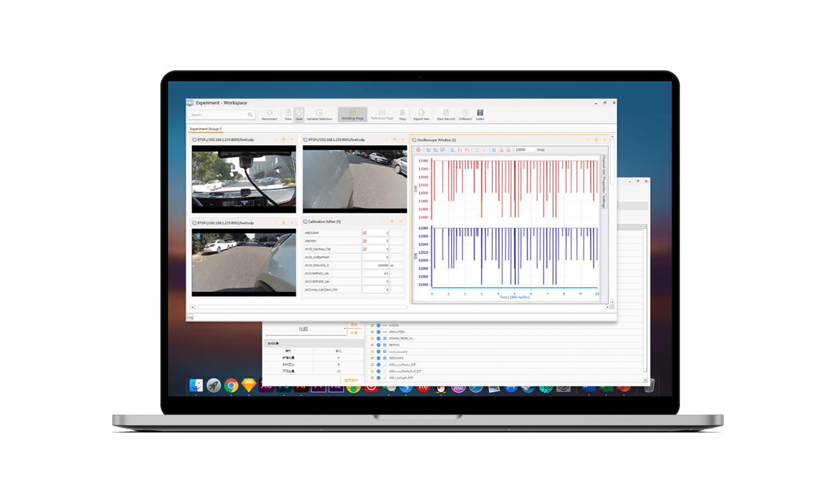The image size is (836, 503).
Task: Open Chrome from the macOS dock
Action: [x=231, y=385]
